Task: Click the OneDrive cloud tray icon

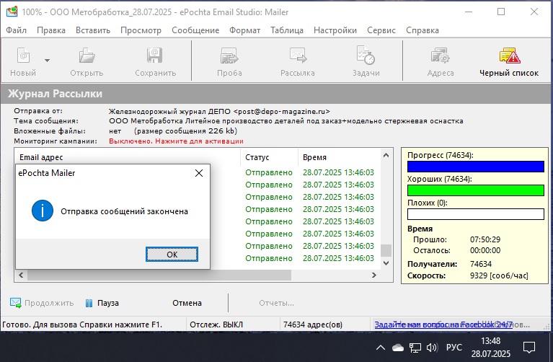Action: 398,348
